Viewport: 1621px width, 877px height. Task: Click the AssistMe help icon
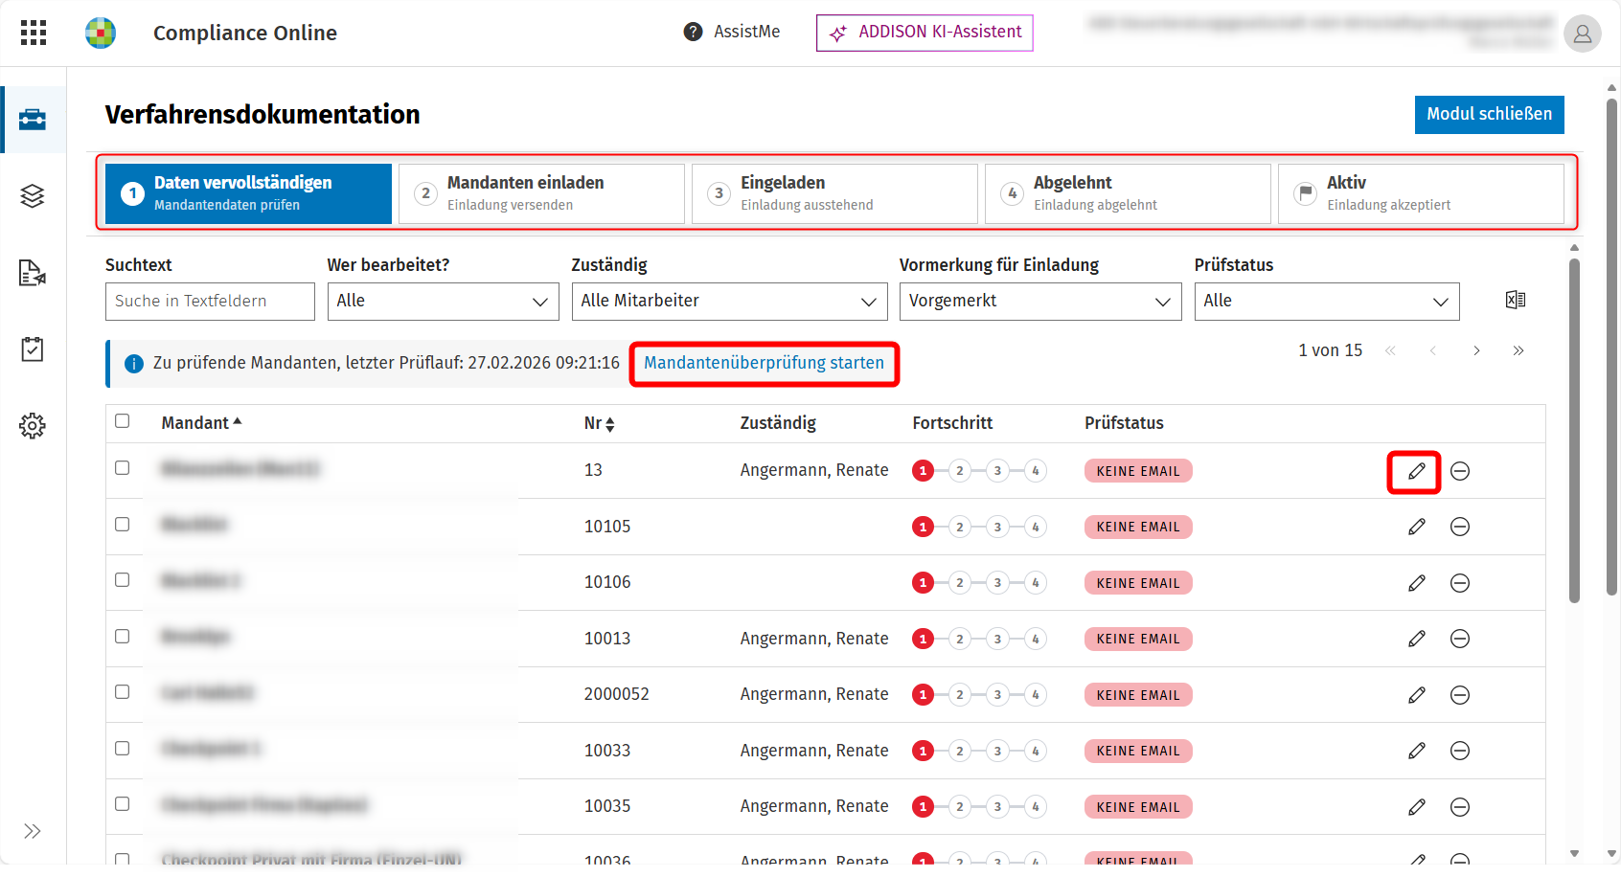coord(693,32)
